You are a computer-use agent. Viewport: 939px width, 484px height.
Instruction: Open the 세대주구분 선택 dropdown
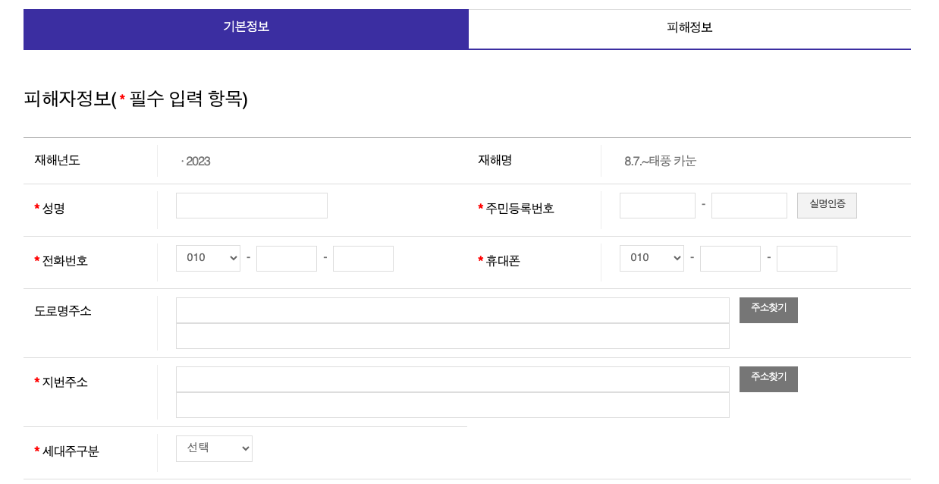coord(214,448)
